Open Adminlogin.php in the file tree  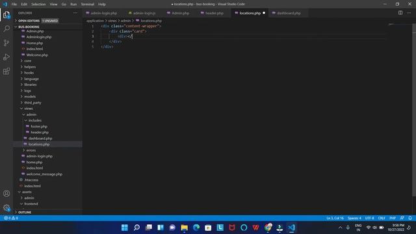coord(39,37)
